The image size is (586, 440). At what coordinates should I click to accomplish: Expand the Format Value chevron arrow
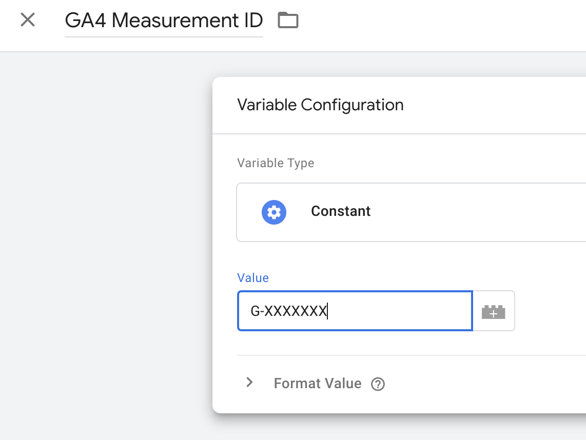(250, 383)
